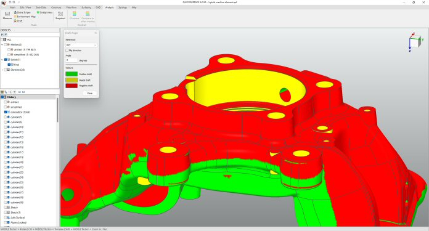
Task: Click the Angle degrees input field
Action: [71, 60]
